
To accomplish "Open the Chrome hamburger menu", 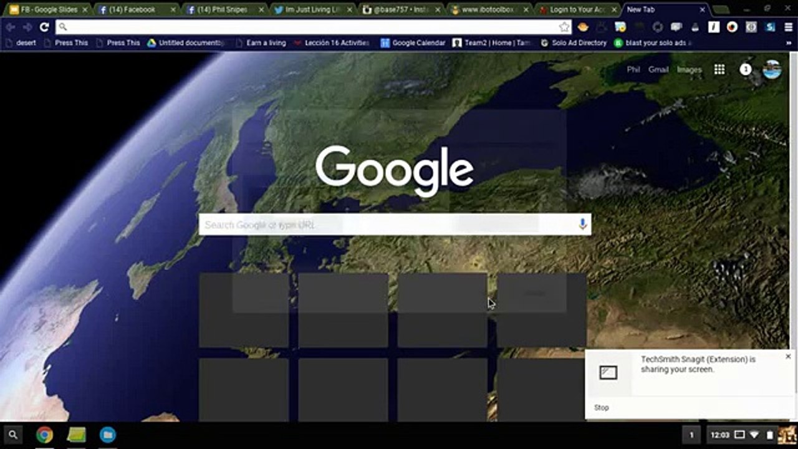I will (x=789, y=27).
